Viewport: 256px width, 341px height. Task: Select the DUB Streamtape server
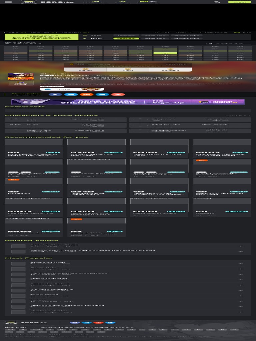click(187, 39)
